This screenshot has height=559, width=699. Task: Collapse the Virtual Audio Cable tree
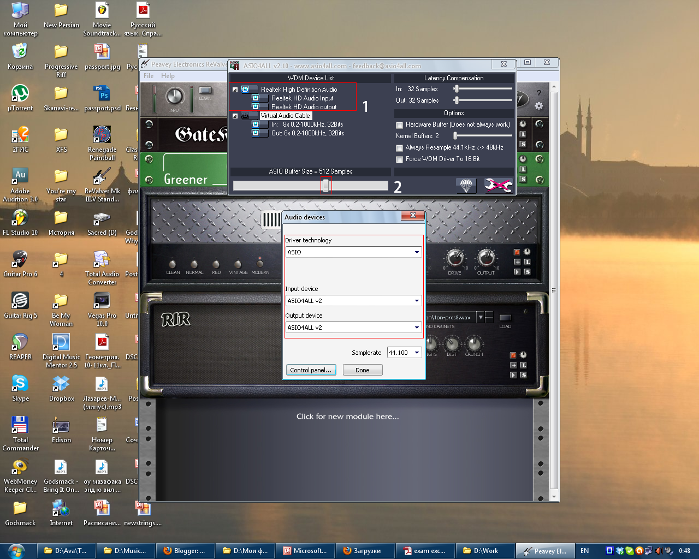(235, 116)
